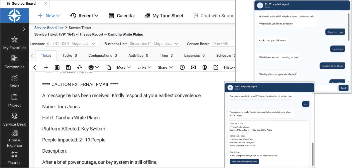
Task: Click the upper chat window scrollbar
Action: [348, 26]
